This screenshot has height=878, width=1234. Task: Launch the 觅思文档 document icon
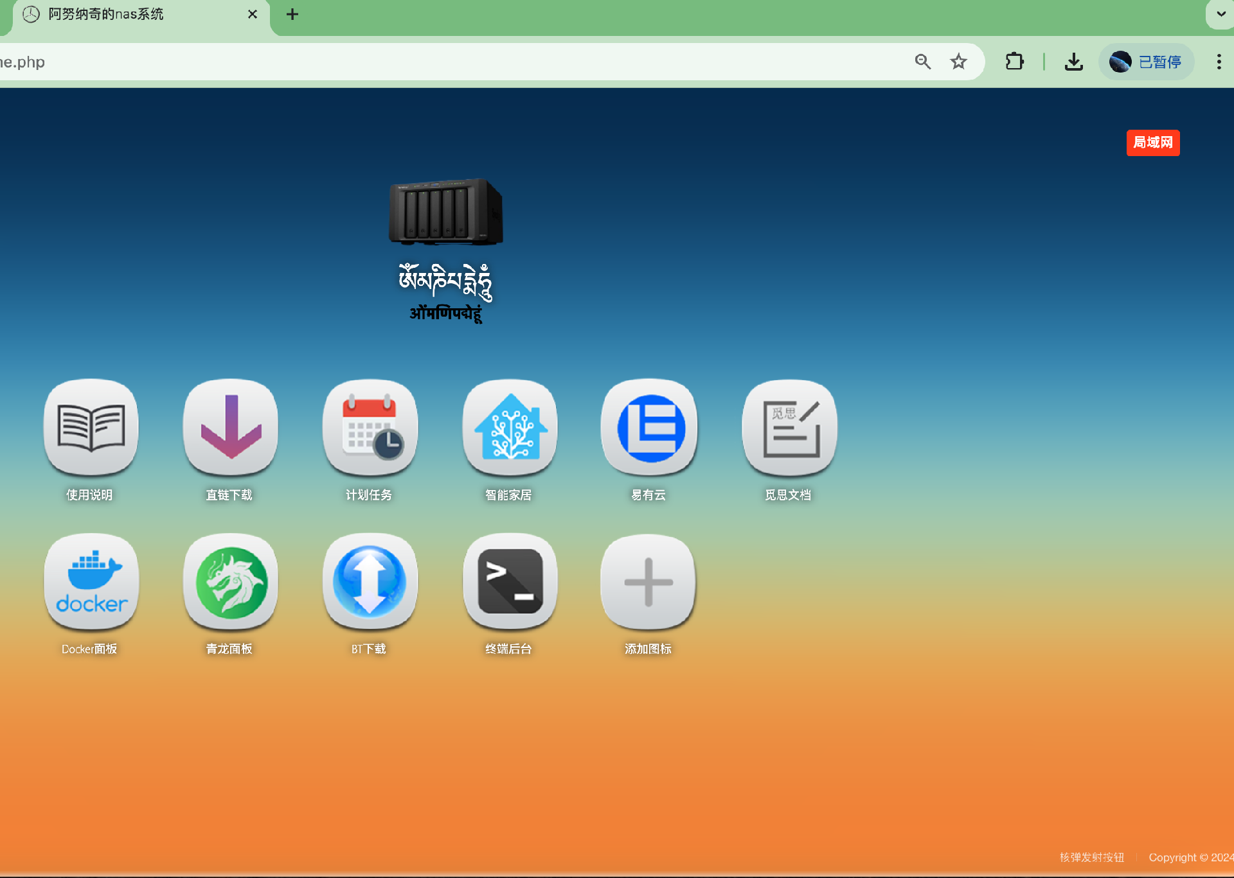tap(789, 427)
